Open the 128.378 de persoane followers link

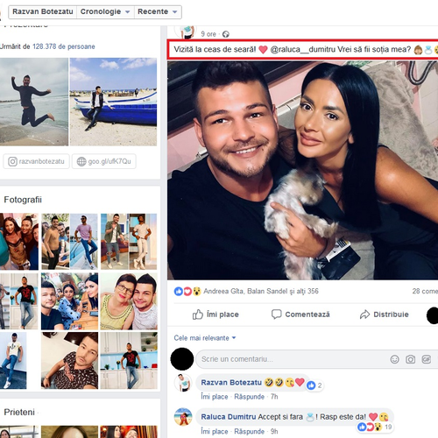[x=64, y=46]
